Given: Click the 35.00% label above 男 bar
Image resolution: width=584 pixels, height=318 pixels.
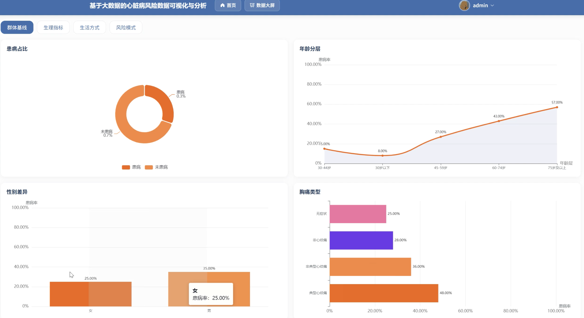Looking at the screenshot, I should [209, 268].
